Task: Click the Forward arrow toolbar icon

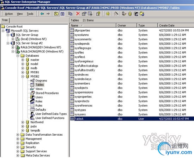Action: click(48, 14)
